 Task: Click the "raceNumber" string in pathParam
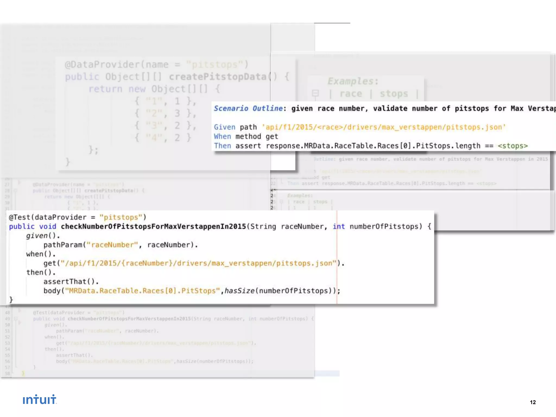coord(112,245)
